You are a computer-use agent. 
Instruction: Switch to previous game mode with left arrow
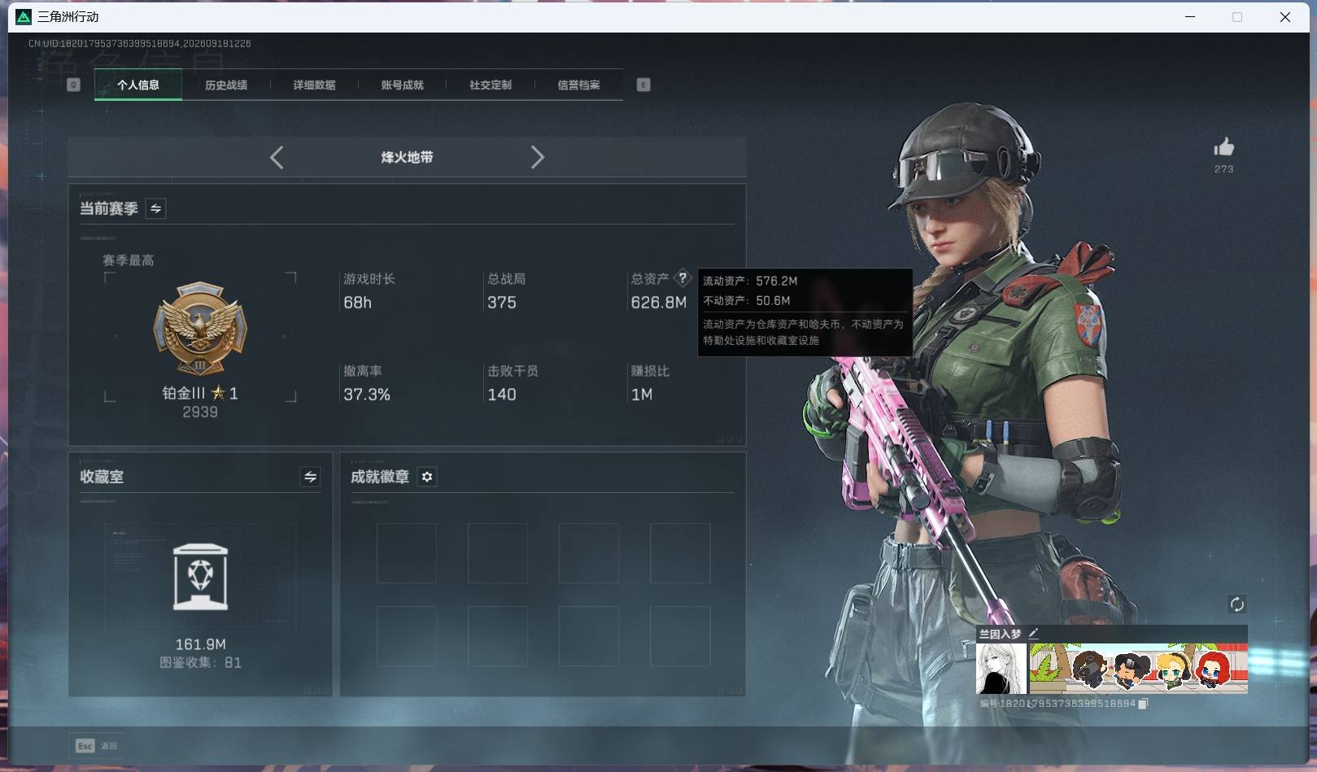[277, 157]
